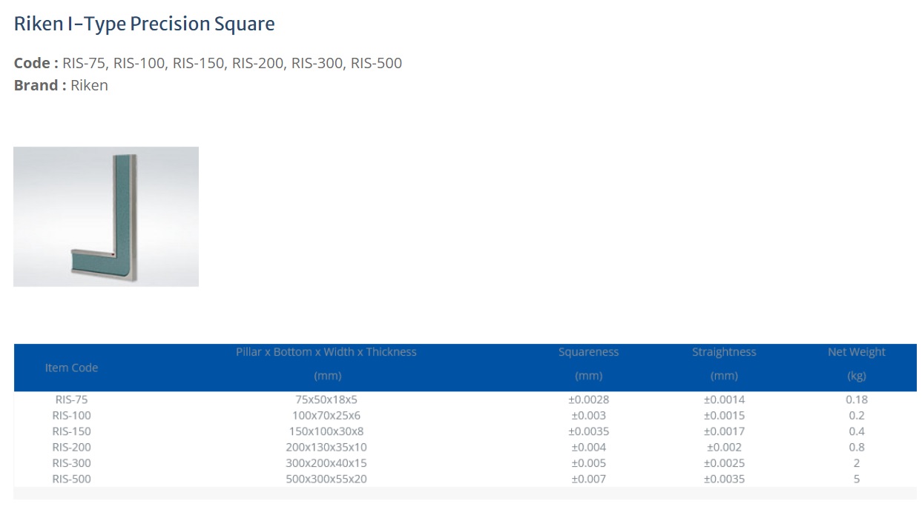Click the 0.4 net weight value
The width and height of the screenshot is (922, 521).
857,431
